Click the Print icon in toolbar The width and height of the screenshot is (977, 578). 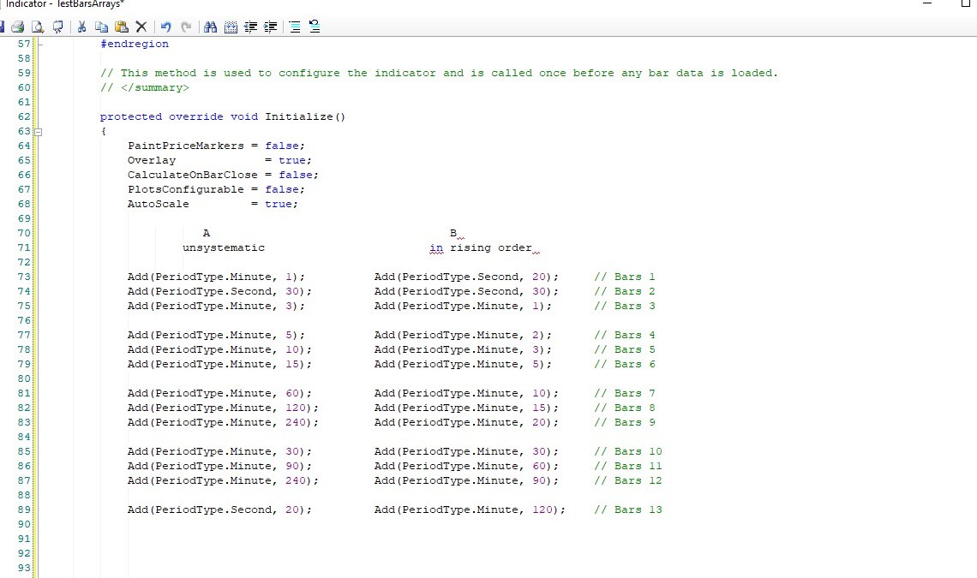tap(17, 27)
